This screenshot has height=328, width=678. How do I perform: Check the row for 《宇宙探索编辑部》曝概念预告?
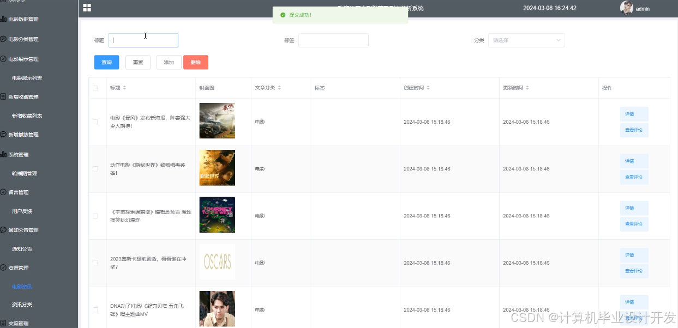[95, 216]
